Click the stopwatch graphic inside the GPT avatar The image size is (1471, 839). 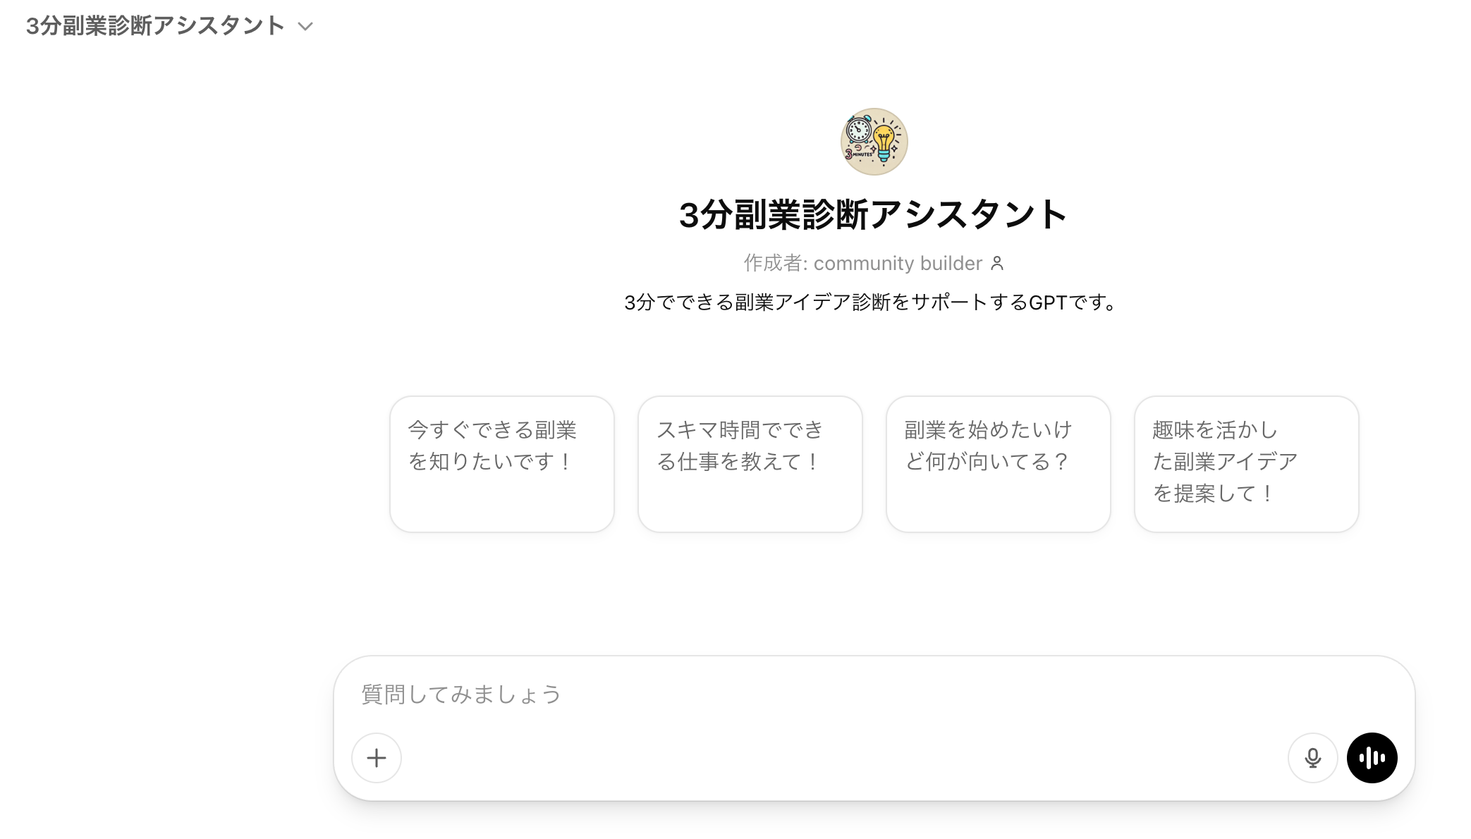(x=859, y=129)
